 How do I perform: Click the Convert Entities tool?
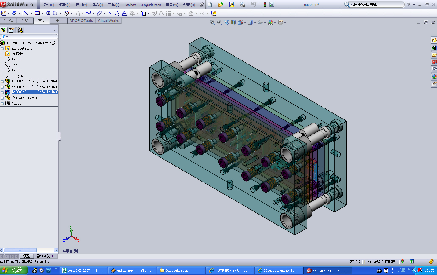pos(143,13)
